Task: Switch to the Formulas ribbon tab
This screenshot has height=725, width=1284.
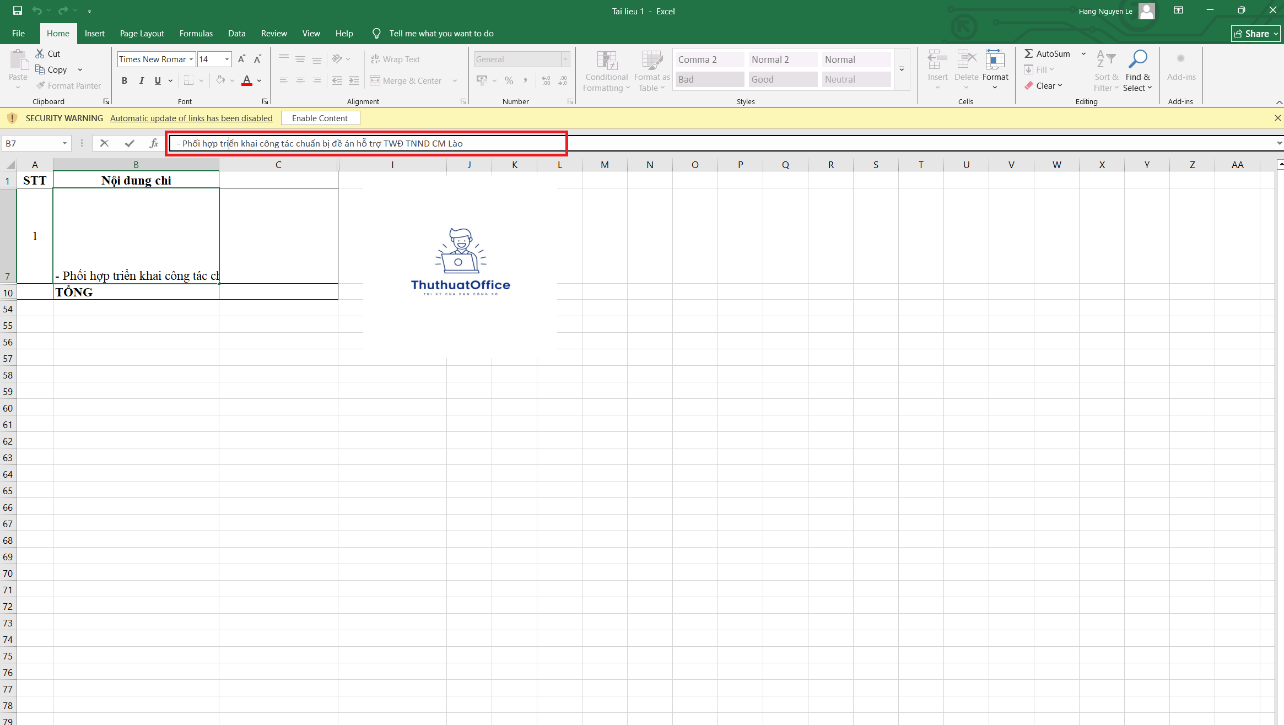Action: (196, 34)
